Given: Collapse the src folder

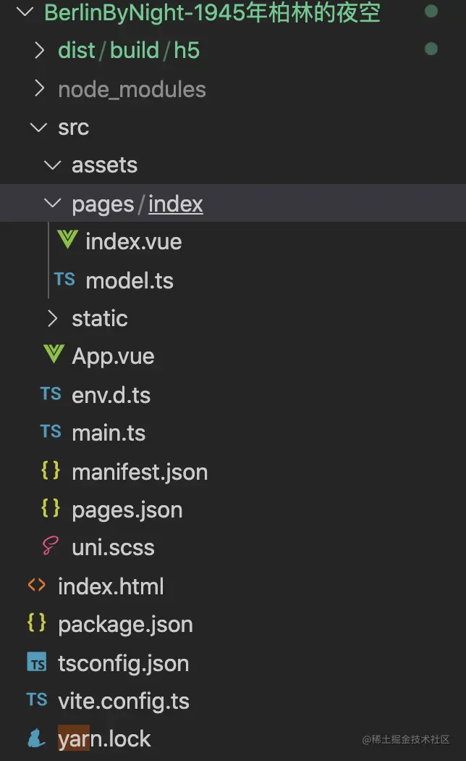Looking at the screenshot, I should [x=38, y=127].
